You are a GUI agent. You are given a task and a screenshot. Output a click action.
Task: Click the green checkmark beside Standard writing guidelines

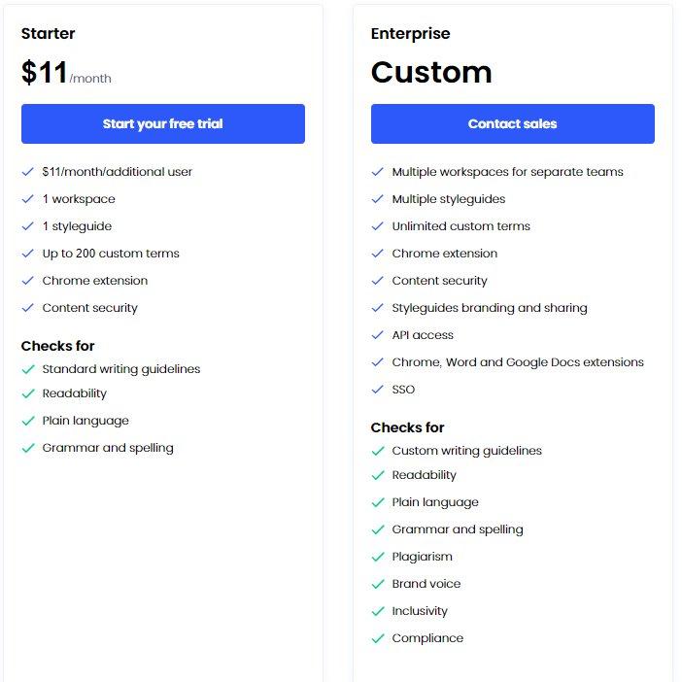click(28, 369)
